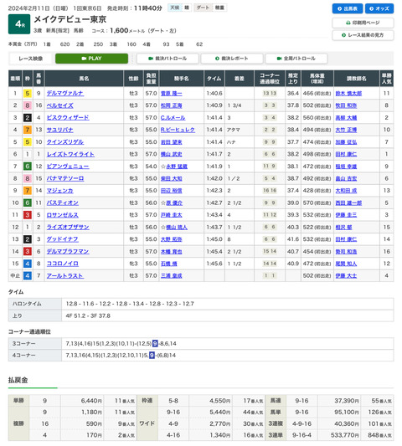Screen dimensions: 402x446
Task: Open 全周パトロール video button
Action: tap(296, 59)
